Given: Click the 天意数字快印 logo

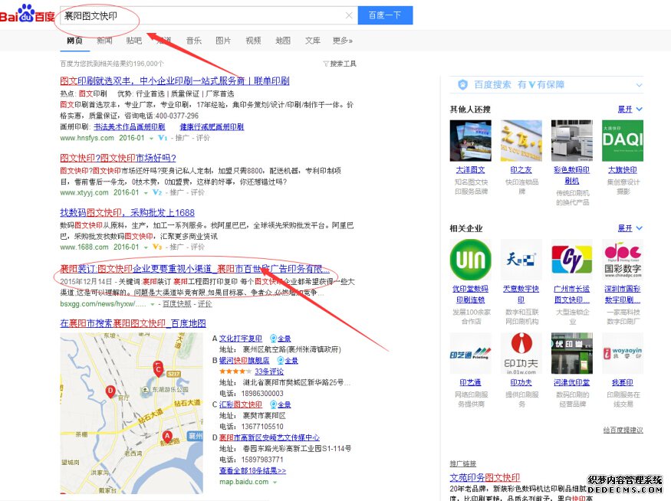Looking at the screenshot, I should pos(521,260).
